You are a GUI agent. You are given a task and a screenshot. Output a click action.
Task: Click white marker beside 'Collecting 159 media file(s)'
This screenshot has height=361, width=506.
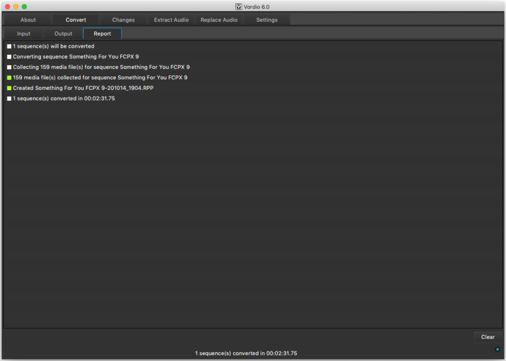point(9,67)
